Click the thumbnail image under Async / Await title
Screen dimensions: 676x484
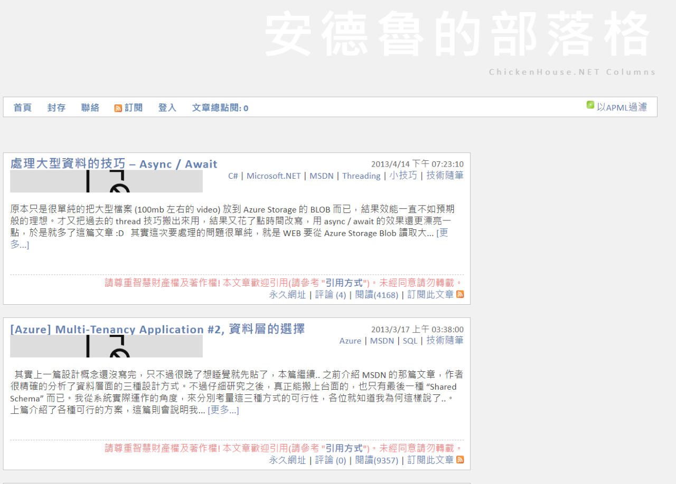[106, 181]
